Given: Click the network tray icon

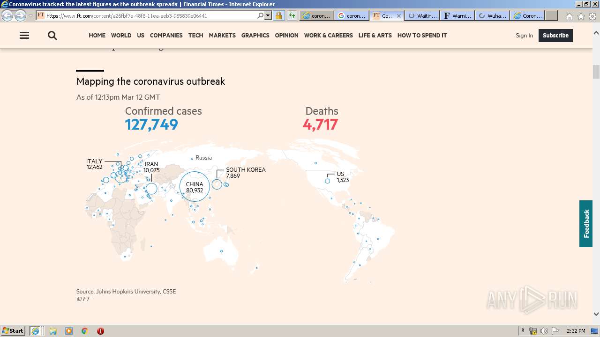Looking at the screenshot, I should click(533, 331).
